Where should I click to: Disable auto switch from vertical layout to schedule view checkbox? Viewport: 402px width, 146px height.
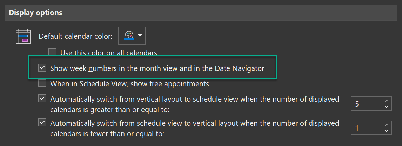(x=42, y=99)
